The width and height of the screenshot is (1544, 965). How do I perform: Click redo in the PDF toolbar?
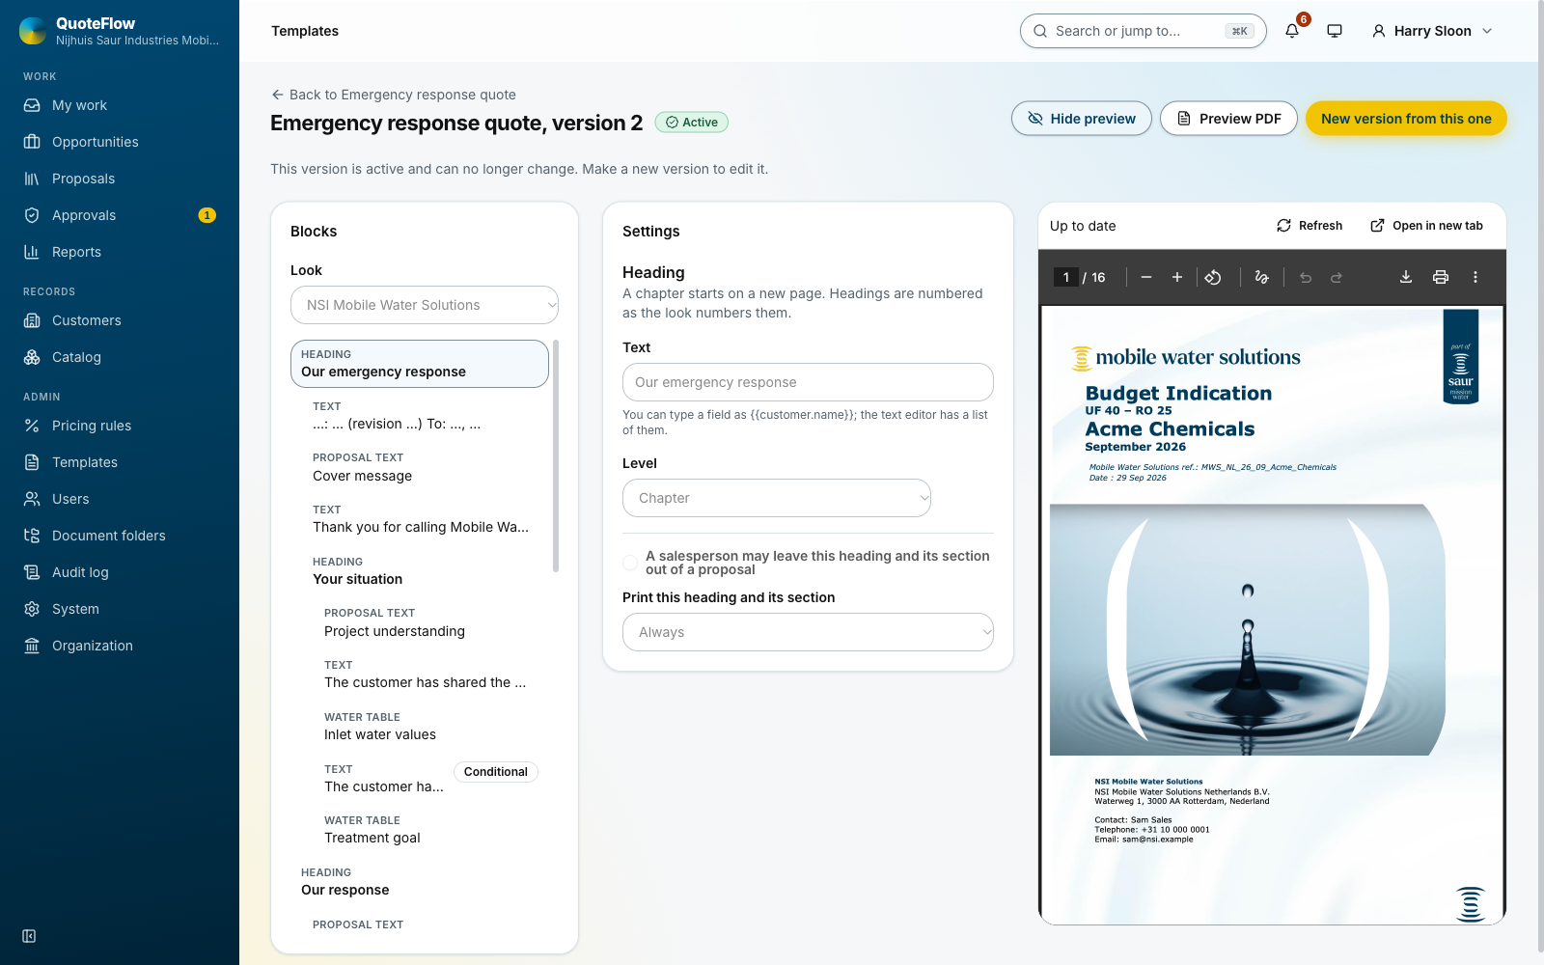tap(1337, 277)
